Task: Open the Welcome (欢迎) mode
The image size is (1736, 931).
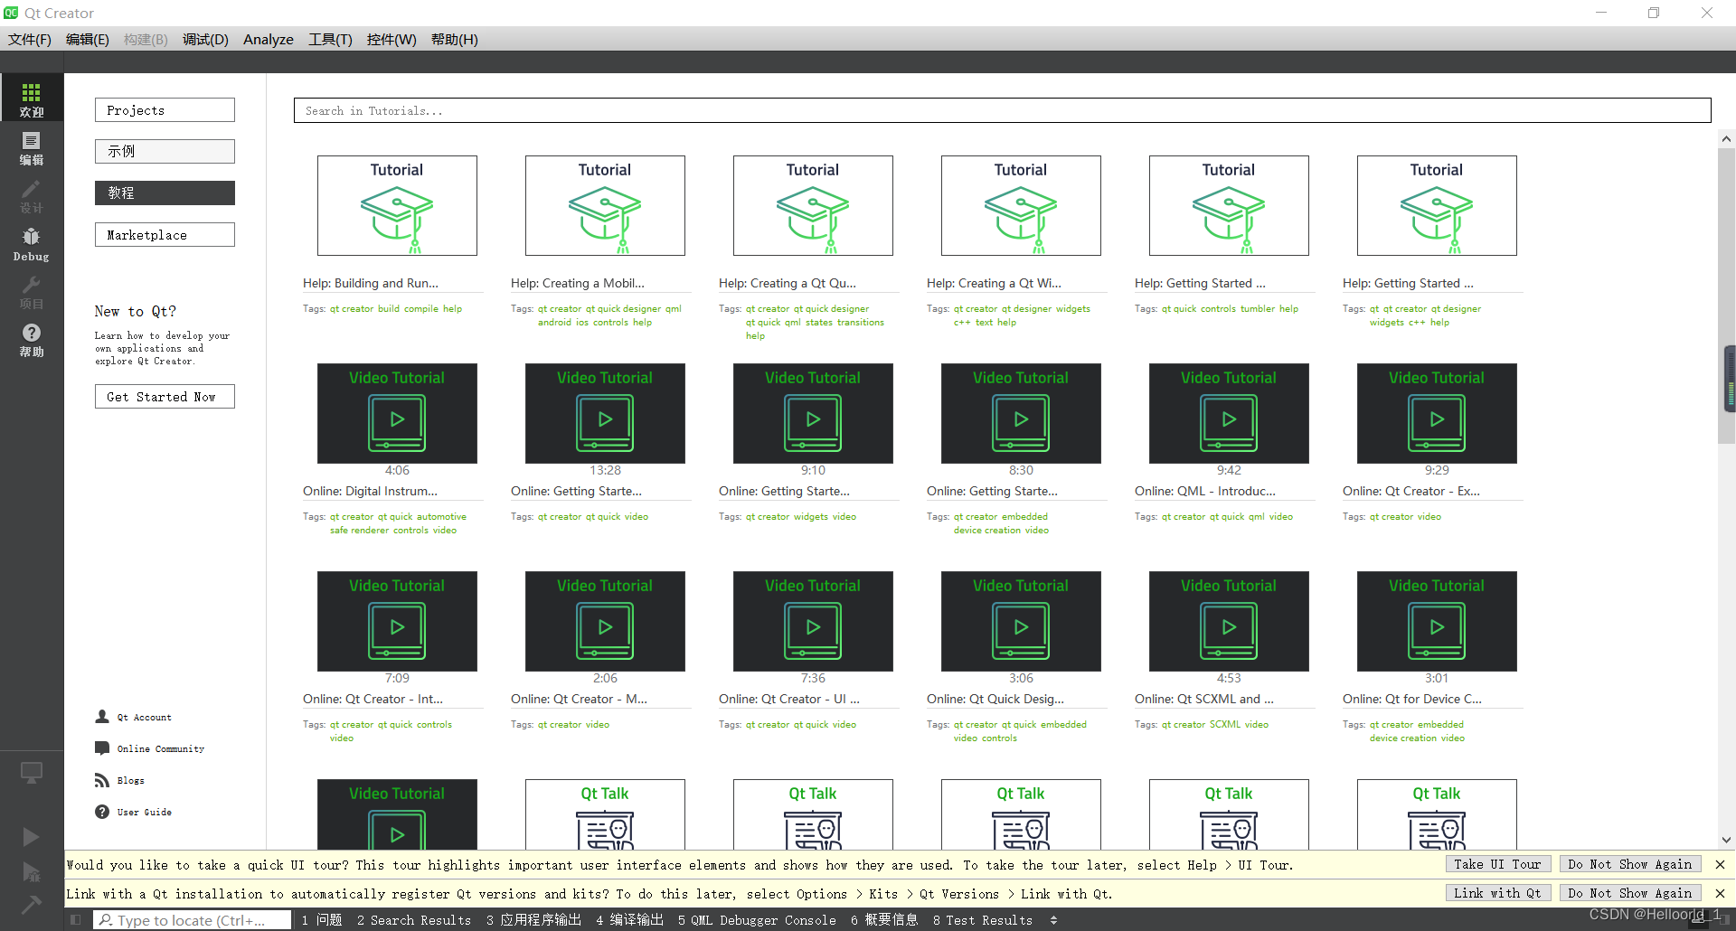Action: click(x=32, y=98)
